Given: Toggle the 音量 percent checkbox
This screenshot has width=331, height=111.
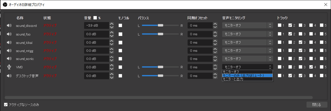Looking at the screenshot, I should click(x=95, y=18).
